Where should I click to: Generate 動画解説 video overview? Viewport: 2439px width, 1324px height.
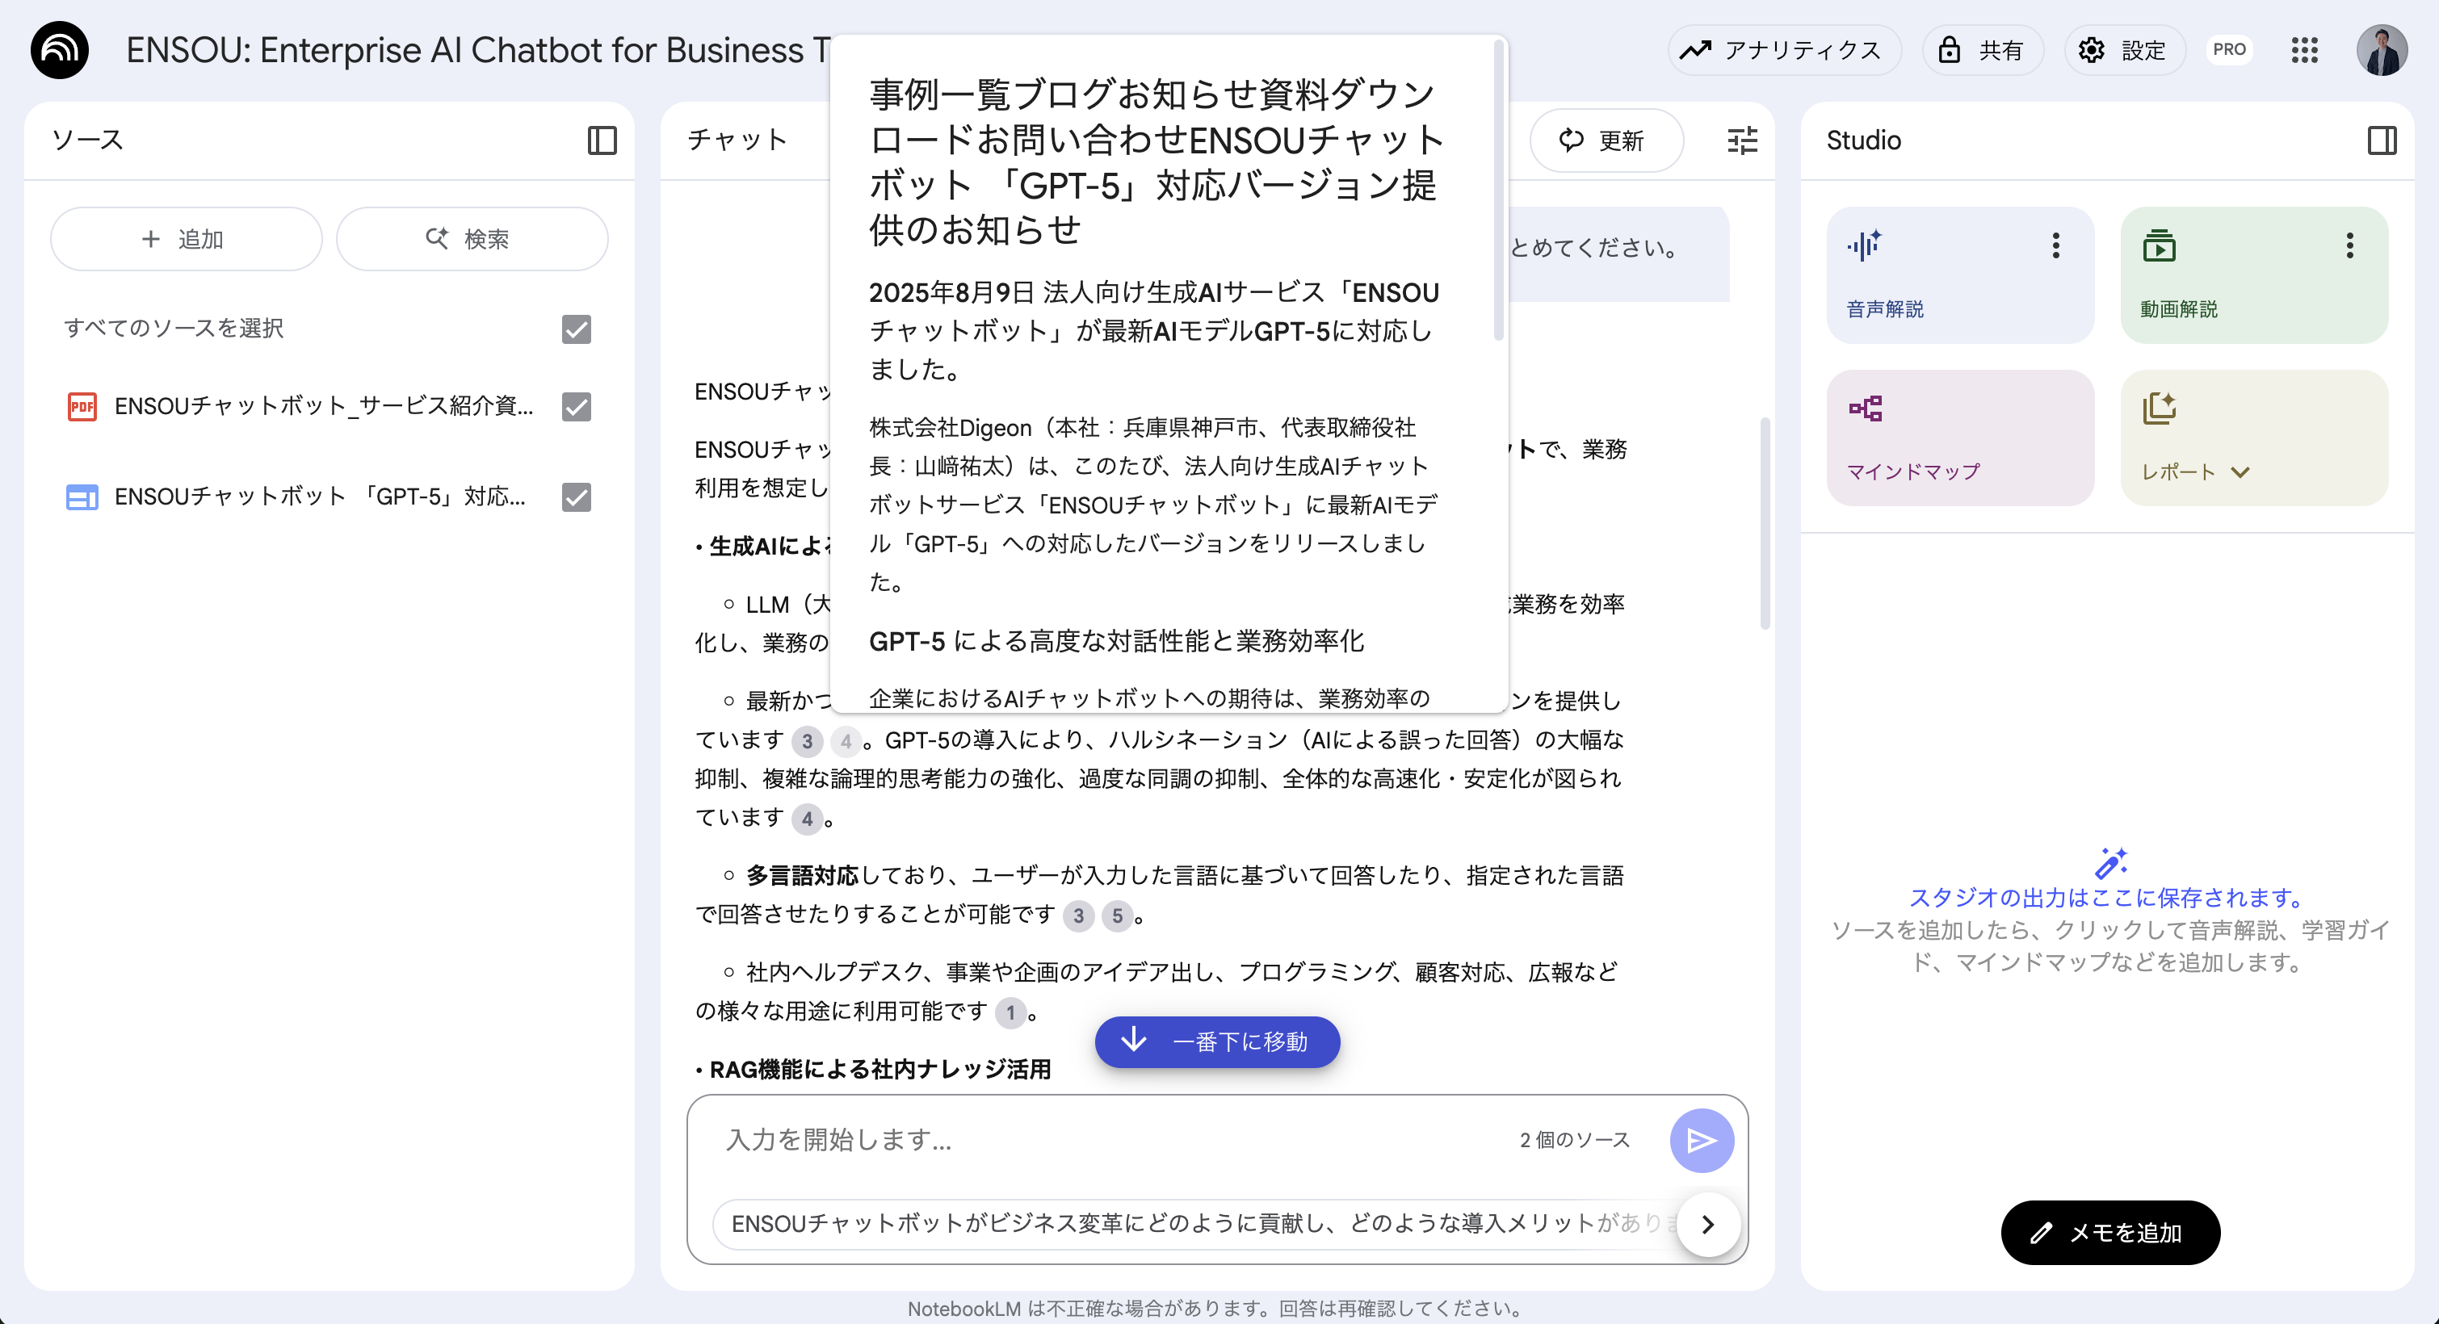coord(2254,275)
